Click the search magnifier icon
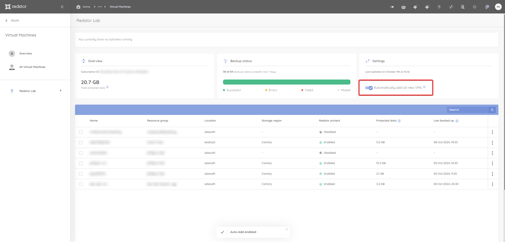The height and width of the screenshot is (242, 505). 492,110
